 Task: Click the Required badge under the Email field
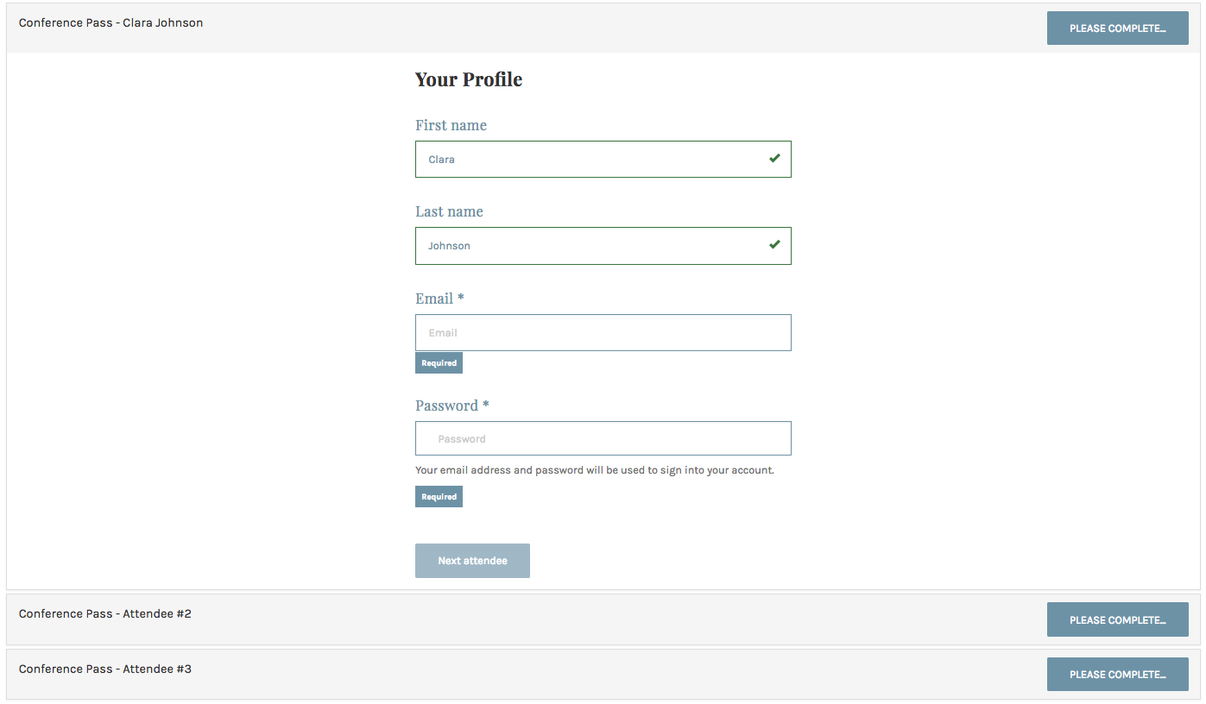[x=439, y=362]
